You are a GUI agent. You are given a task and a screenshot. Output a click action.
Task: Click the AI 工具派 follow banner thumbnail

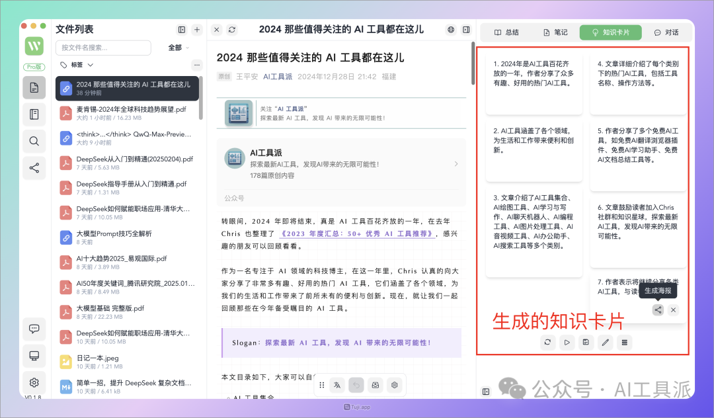(x=239, y=113)
